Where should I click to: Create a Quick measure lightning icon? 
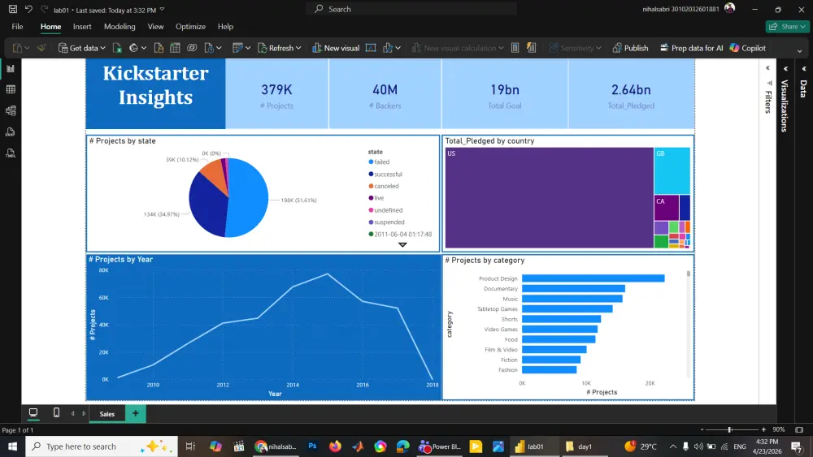532,48
